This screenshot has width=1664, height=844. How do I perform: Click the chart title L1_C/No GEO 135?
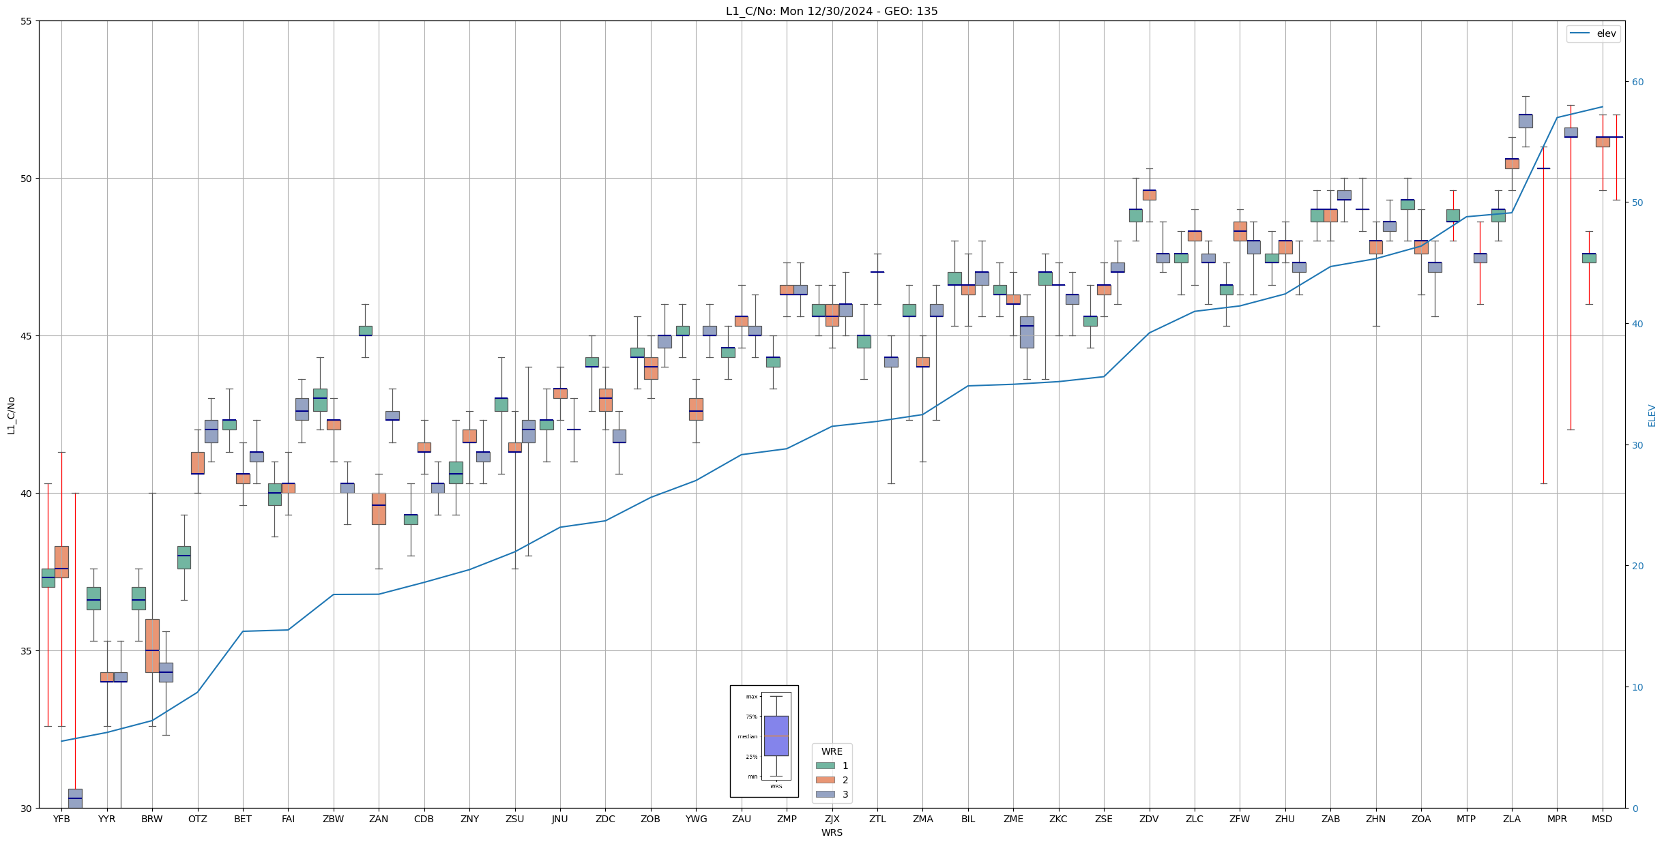tap(831, 12)
